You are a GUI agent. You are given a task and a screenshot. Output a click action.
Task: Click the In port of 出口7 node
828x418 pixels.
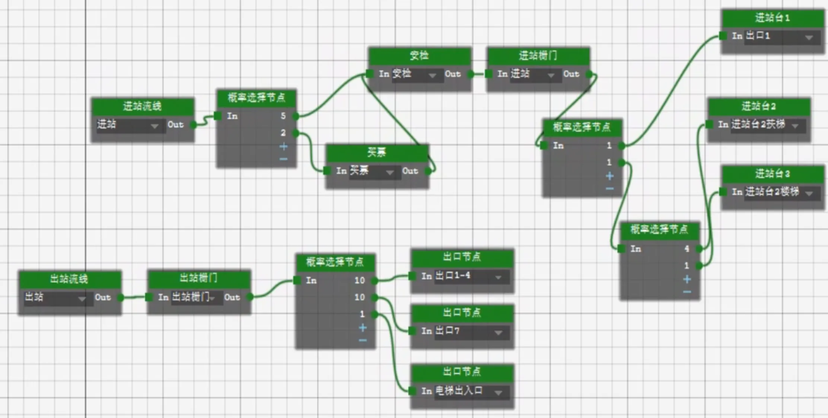(412, 331)
